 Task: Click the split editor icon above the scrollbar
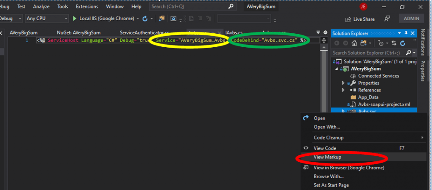point(324,40)
